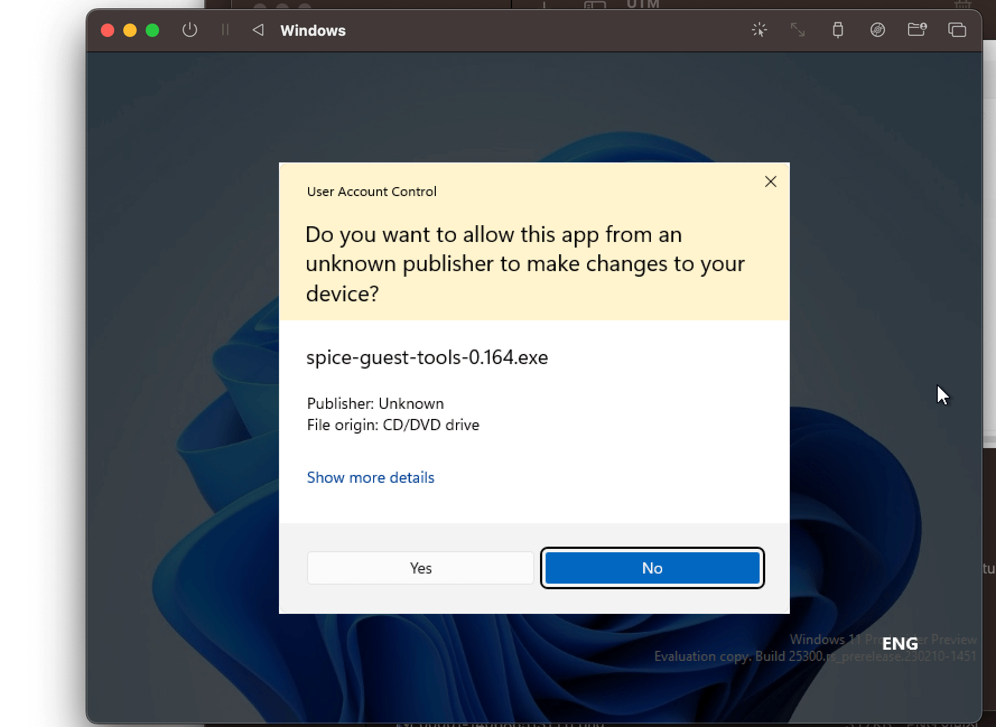The width and height of the screenshot is (996, 727).
Task: Open Show more details link
Action: (x=370, y=477)
